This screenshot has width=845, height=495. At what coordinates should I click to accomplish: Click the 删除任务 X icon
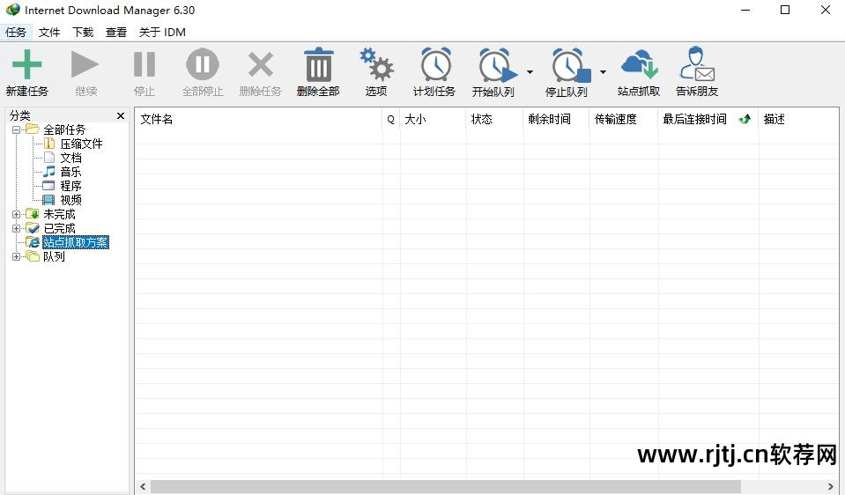(x=261, y=64)
